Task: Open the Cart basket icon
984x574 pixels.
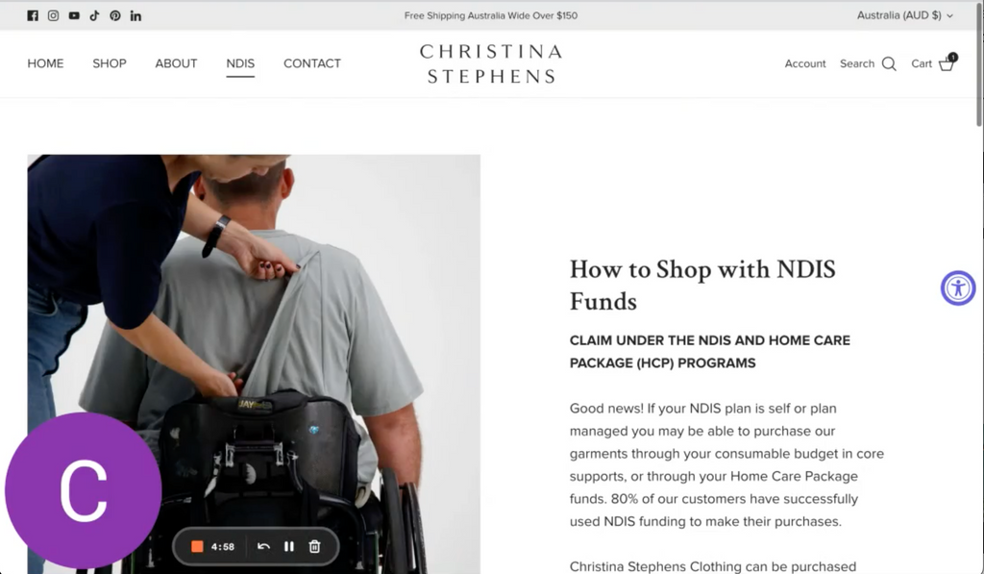Action: [947, 63]
